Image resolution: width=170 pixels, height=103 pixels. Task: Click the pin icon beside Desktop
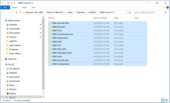click(40, 25)
